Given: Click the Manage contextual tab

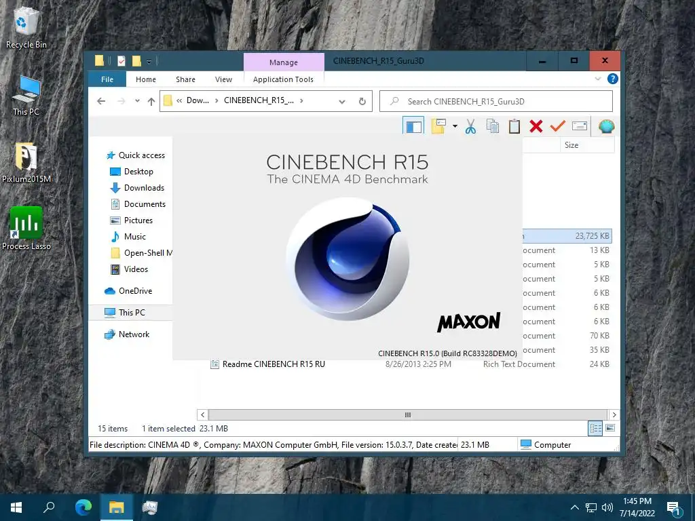Looking at the screenshot, I should 284,62.
